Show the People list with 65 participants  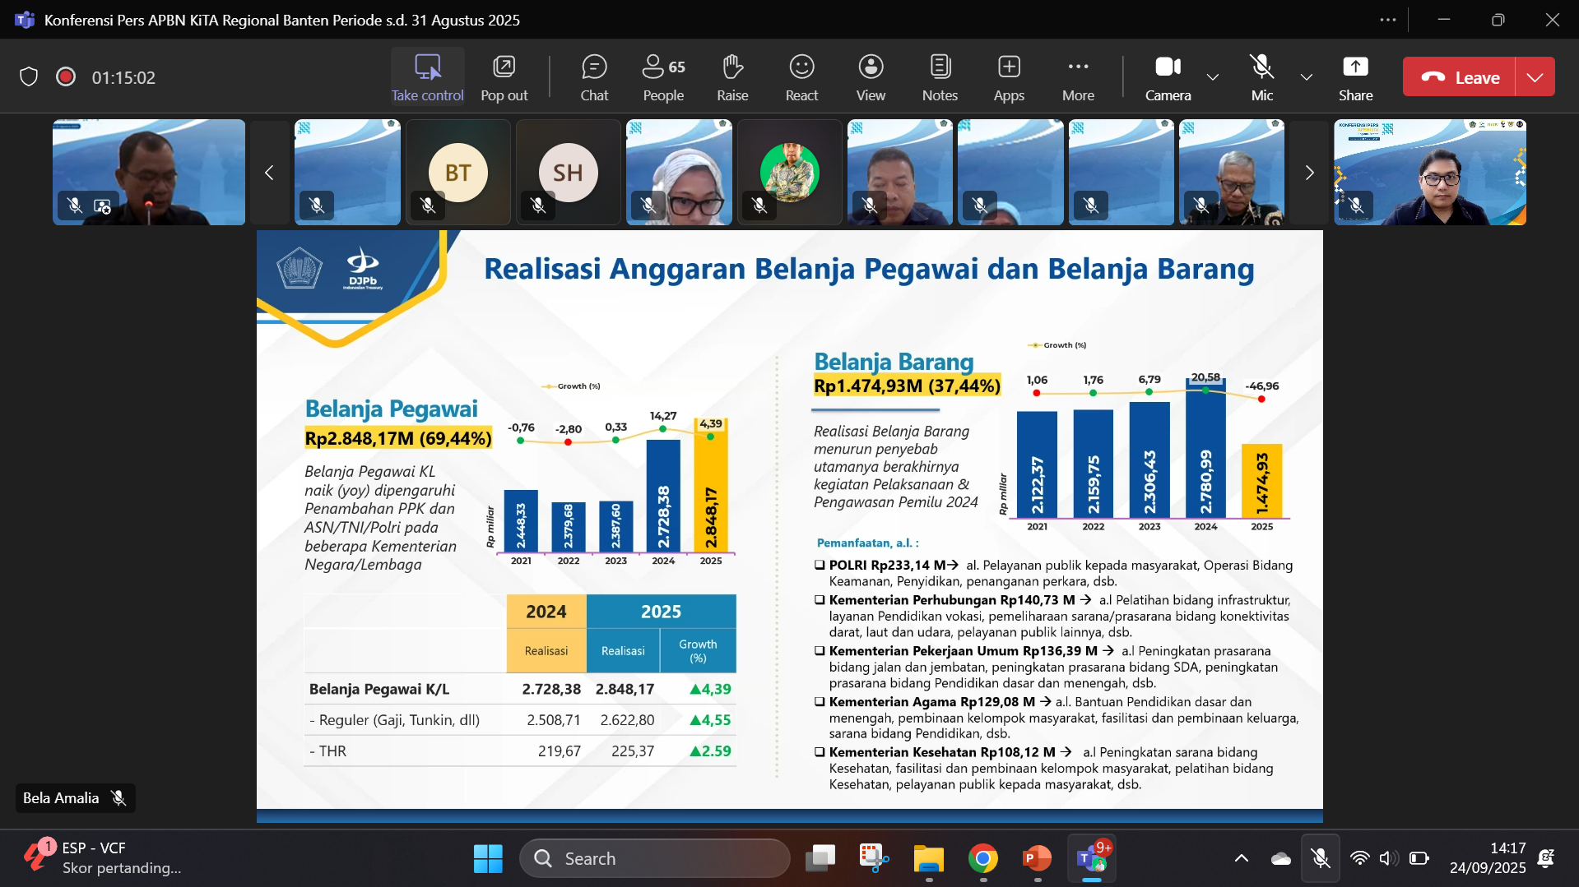pos(663,76)
